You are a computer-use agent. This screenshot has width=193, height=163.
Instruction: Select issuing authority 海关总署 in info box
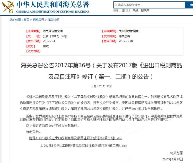click(125, 36)
